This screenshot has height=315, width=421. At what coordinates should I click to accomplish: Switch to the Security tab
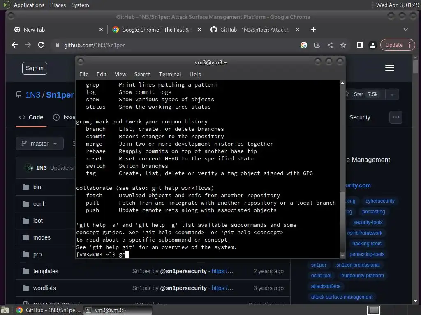[x=359, y=117]
